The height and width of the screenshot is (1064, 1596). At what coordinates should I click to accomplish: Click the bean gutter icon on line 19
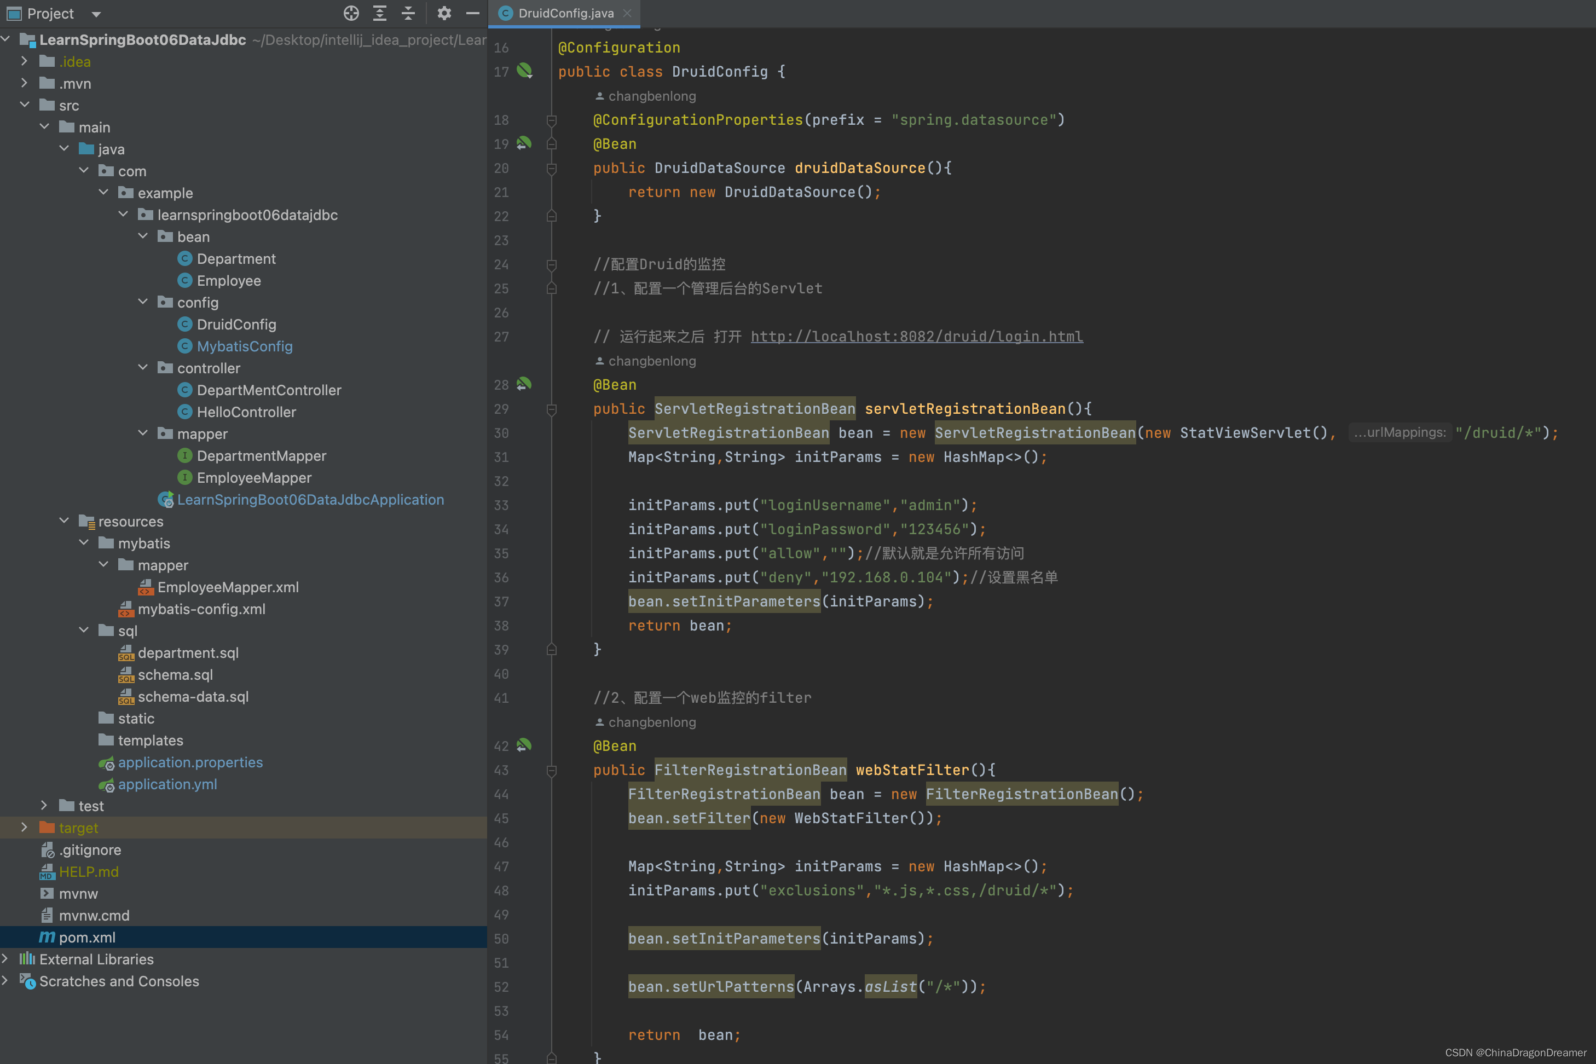(524, 143)
